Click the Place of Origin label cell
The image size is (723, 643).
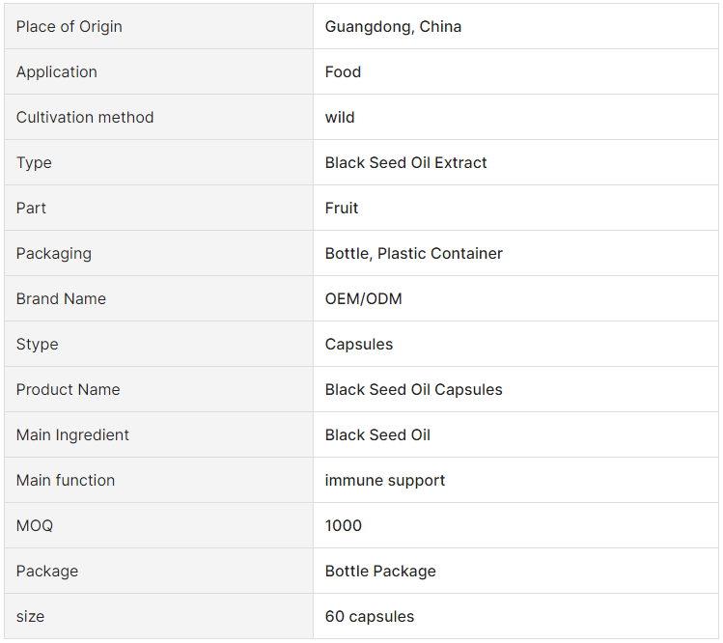[158, 26]
